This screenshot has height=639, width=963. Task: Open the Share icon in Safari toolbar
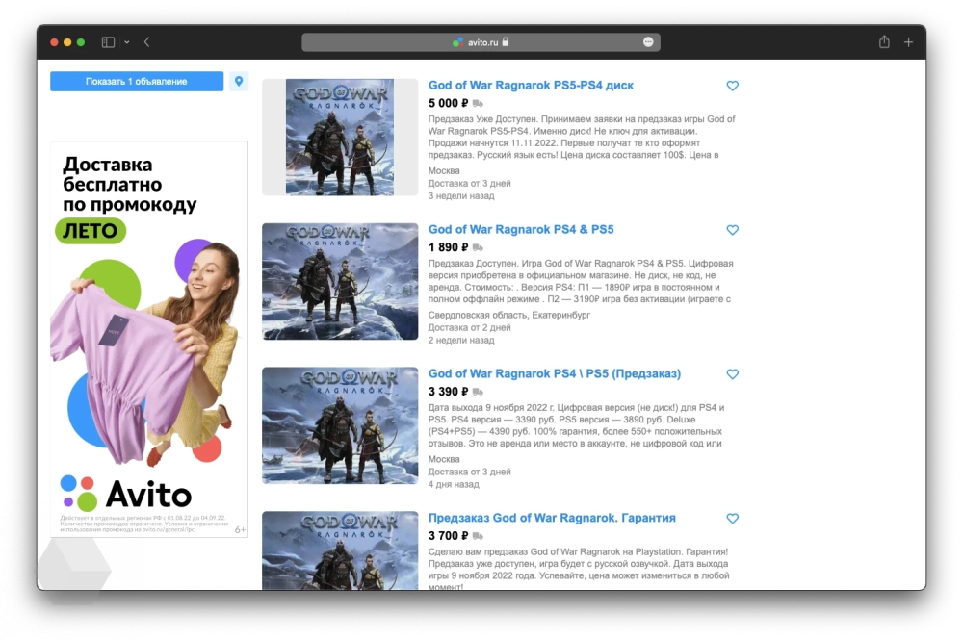point(884,42)
